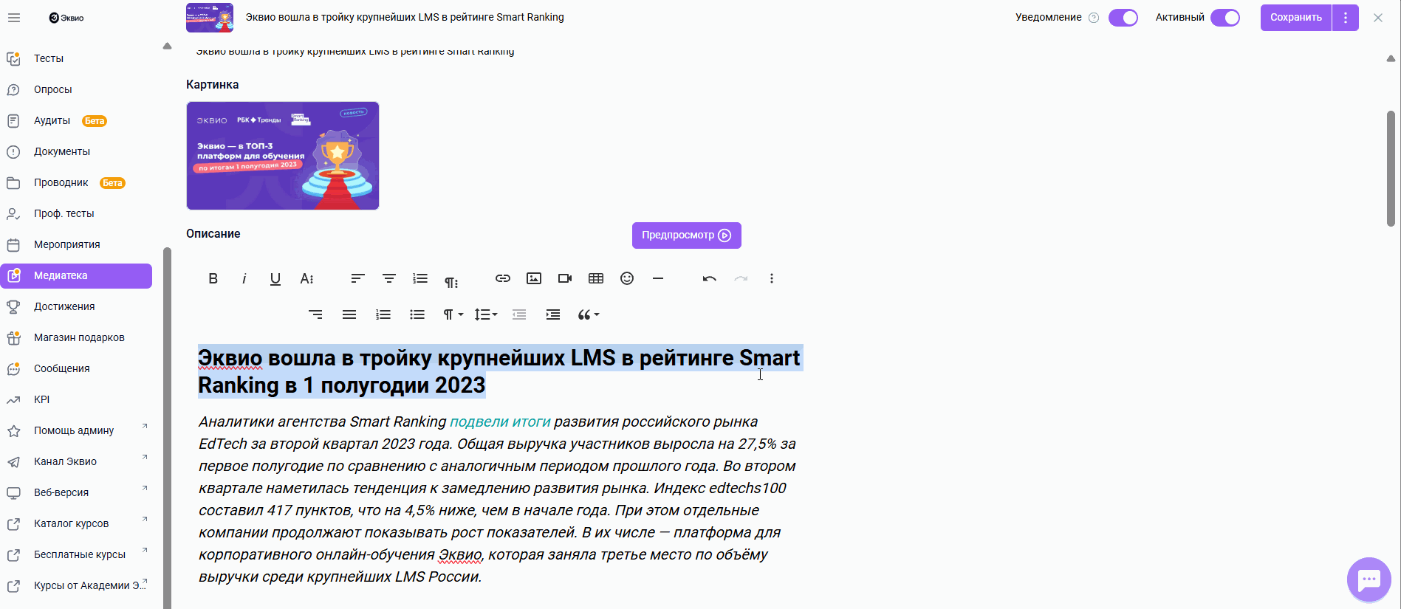The width and height of the screenshot is (1401, 609).
Task: Decrease the paragraph indent
Action: point(519,314)
